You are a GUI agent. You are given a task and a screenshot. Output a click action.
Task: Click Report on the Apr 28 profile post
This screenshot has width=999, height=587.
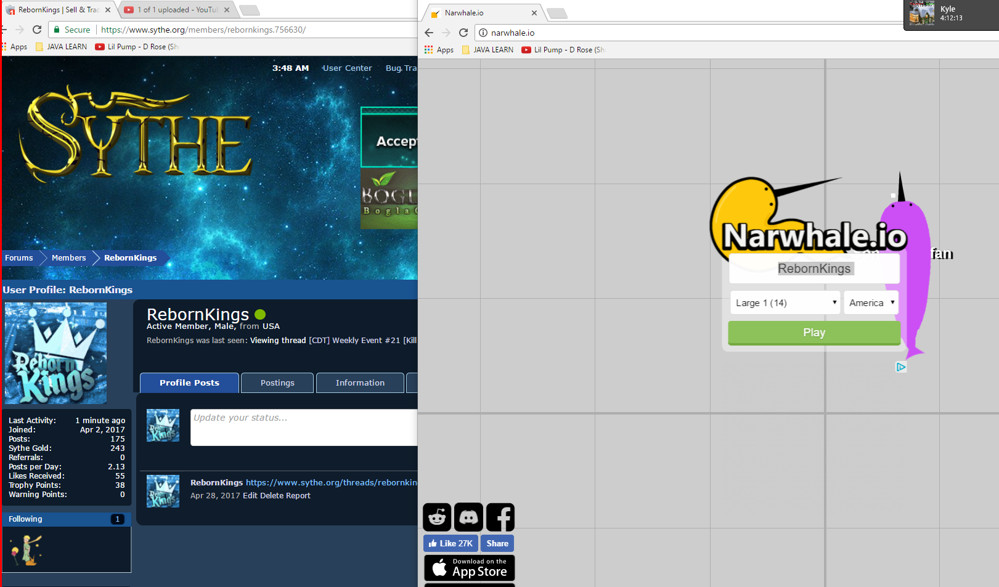298,496
